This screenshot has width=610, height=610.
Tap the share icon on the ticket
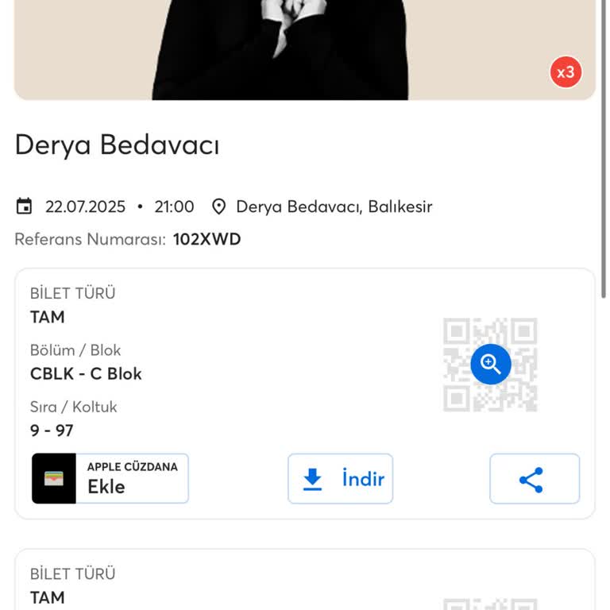point(531,479)
